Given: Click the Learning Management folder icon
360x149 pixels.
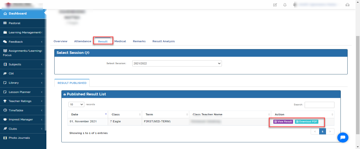Looking at the screenshot, I should [x=5, y=32].
